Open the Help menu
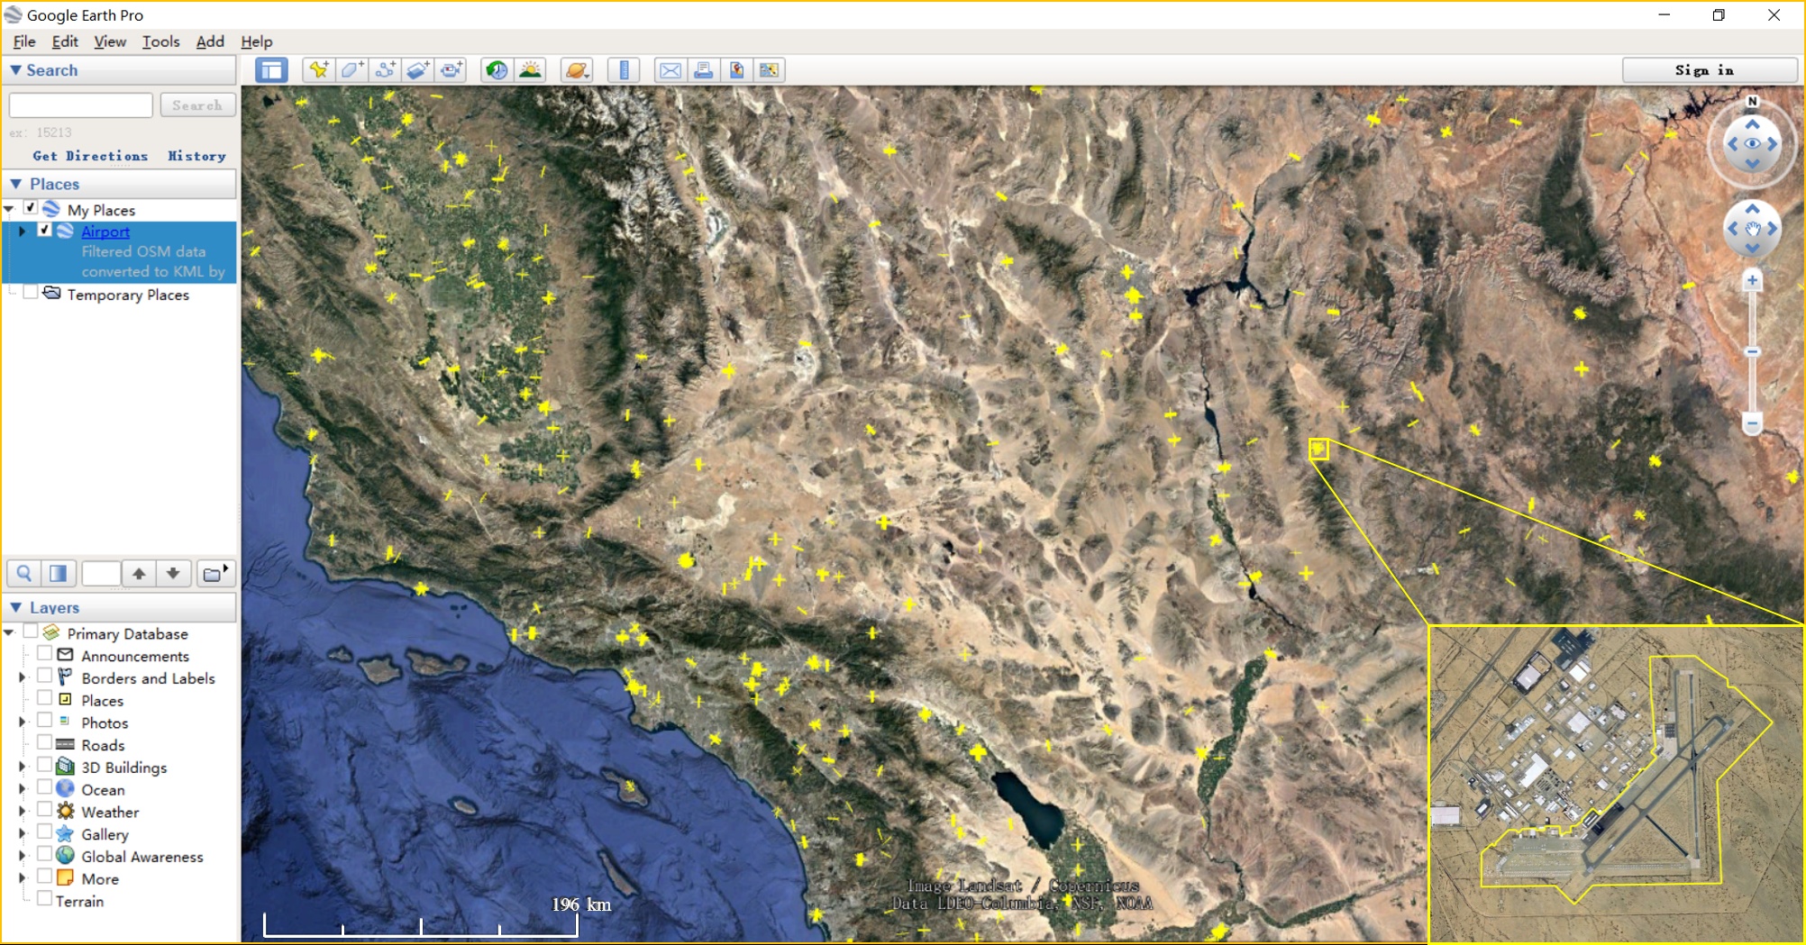This screenshot has height=945, width=1806. tap(257, 41)
